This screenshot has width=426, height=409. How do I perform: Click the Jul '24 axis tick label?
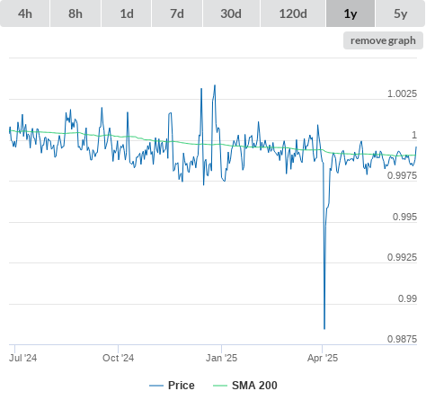tap(22, 358)
